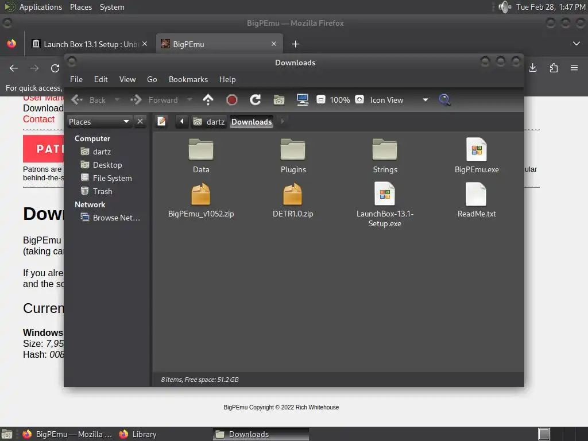Reload the page in Firefox

[x=55, y=68]
